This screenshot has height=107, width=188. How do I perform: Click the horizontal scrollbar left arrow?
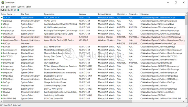click(1, 101)
